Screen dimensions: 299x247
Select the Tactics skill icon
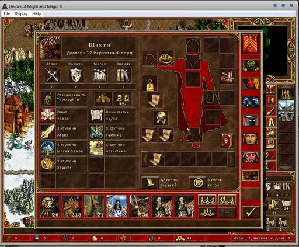coord(96,132)
